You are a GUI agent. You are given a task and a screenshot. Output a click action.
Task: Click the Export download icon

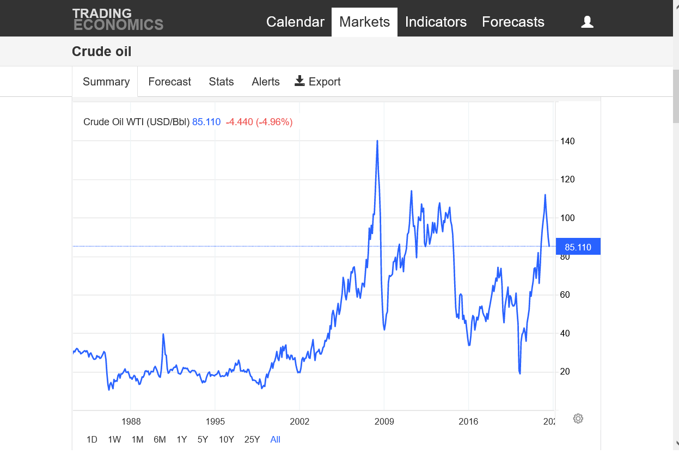point(299,81)
